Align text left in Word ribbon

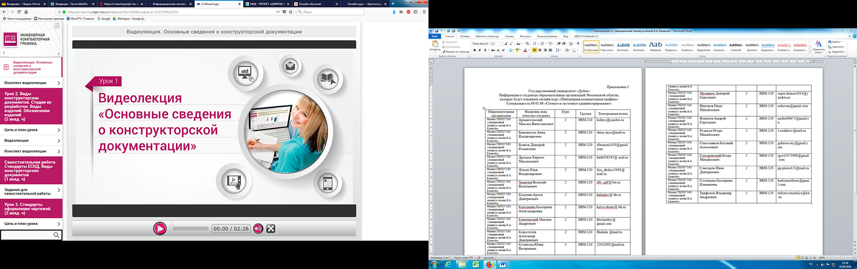[534, 50]
